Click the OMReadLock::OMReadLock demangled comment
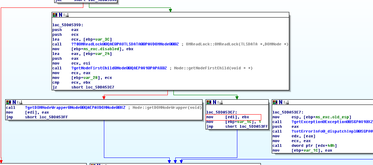The width and height of the screenshot is (373, 165). (237, 44)
